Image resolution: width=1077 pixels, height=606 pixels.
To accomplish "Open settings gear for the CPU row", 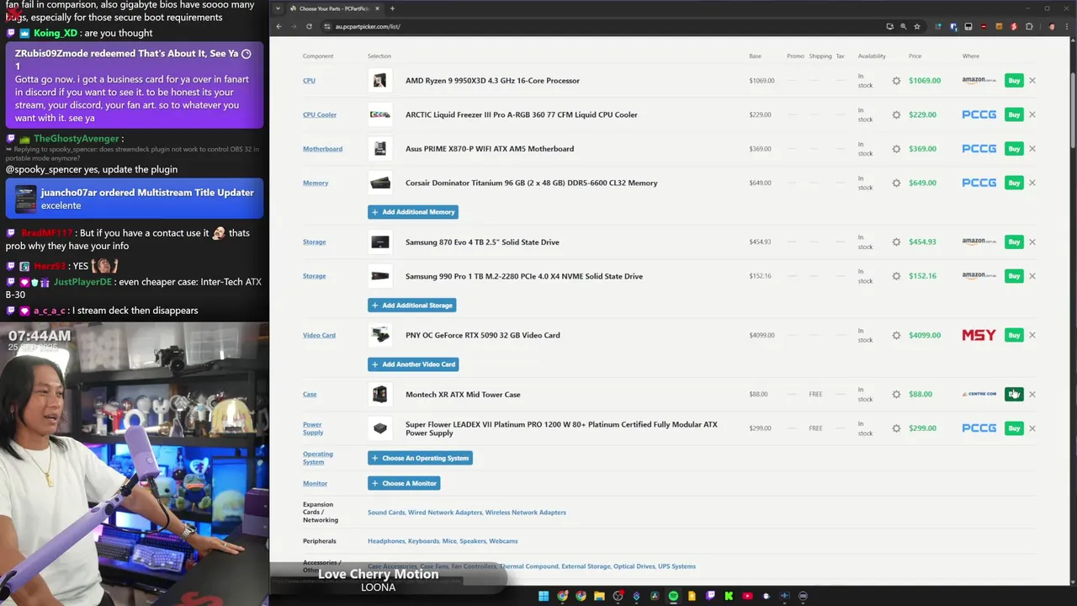I will point(896,81).
